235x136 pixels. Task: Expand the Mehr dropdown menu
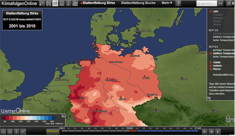(167, 3)
